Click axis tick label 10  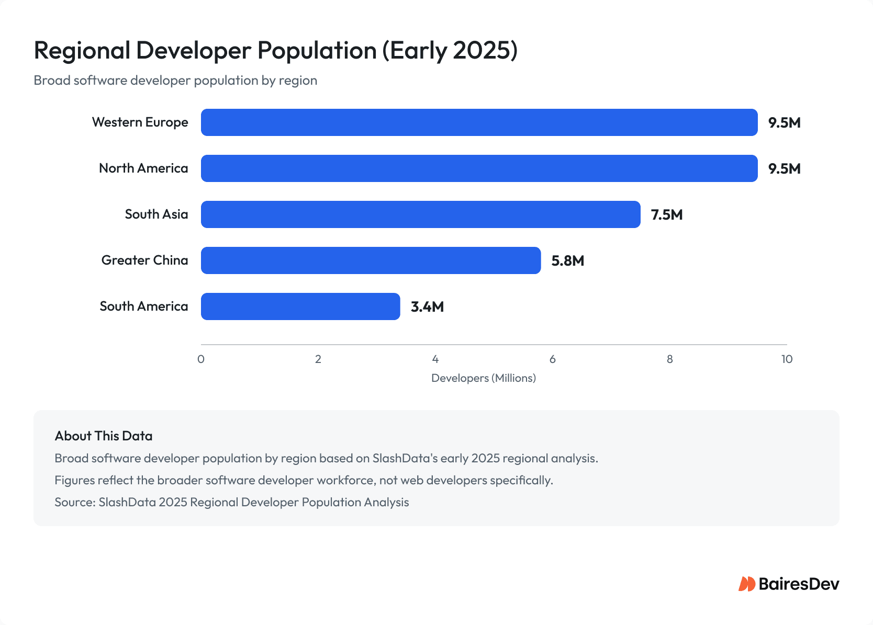click(787, 359)
